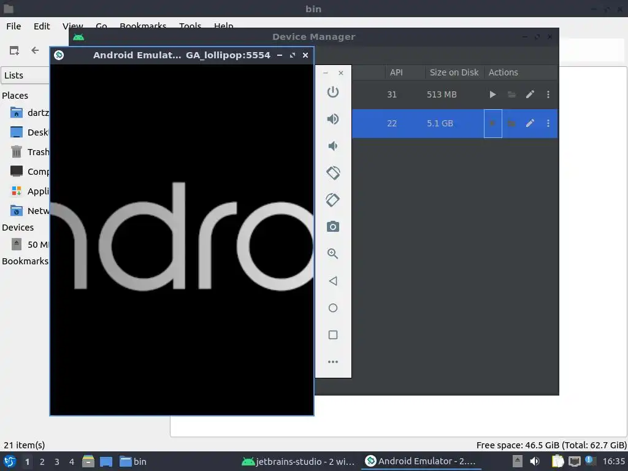Activate the emulator zoom tool
The image size is (628, 471).
click(333, 253)
